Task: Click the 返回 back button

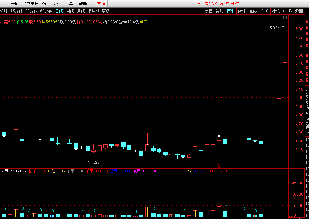Action: pos(299,11)
